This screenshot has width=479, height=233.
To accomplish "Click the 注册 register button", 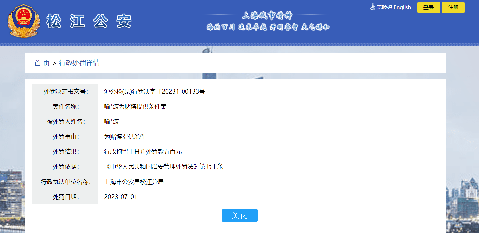I will pyautogui.click(x=453, y=7).
